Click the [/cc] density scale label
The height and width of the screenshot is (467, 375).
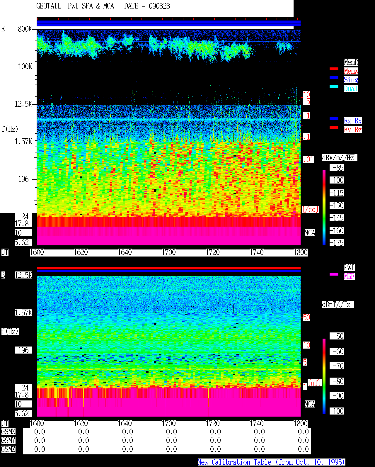(x=311, y=209)
